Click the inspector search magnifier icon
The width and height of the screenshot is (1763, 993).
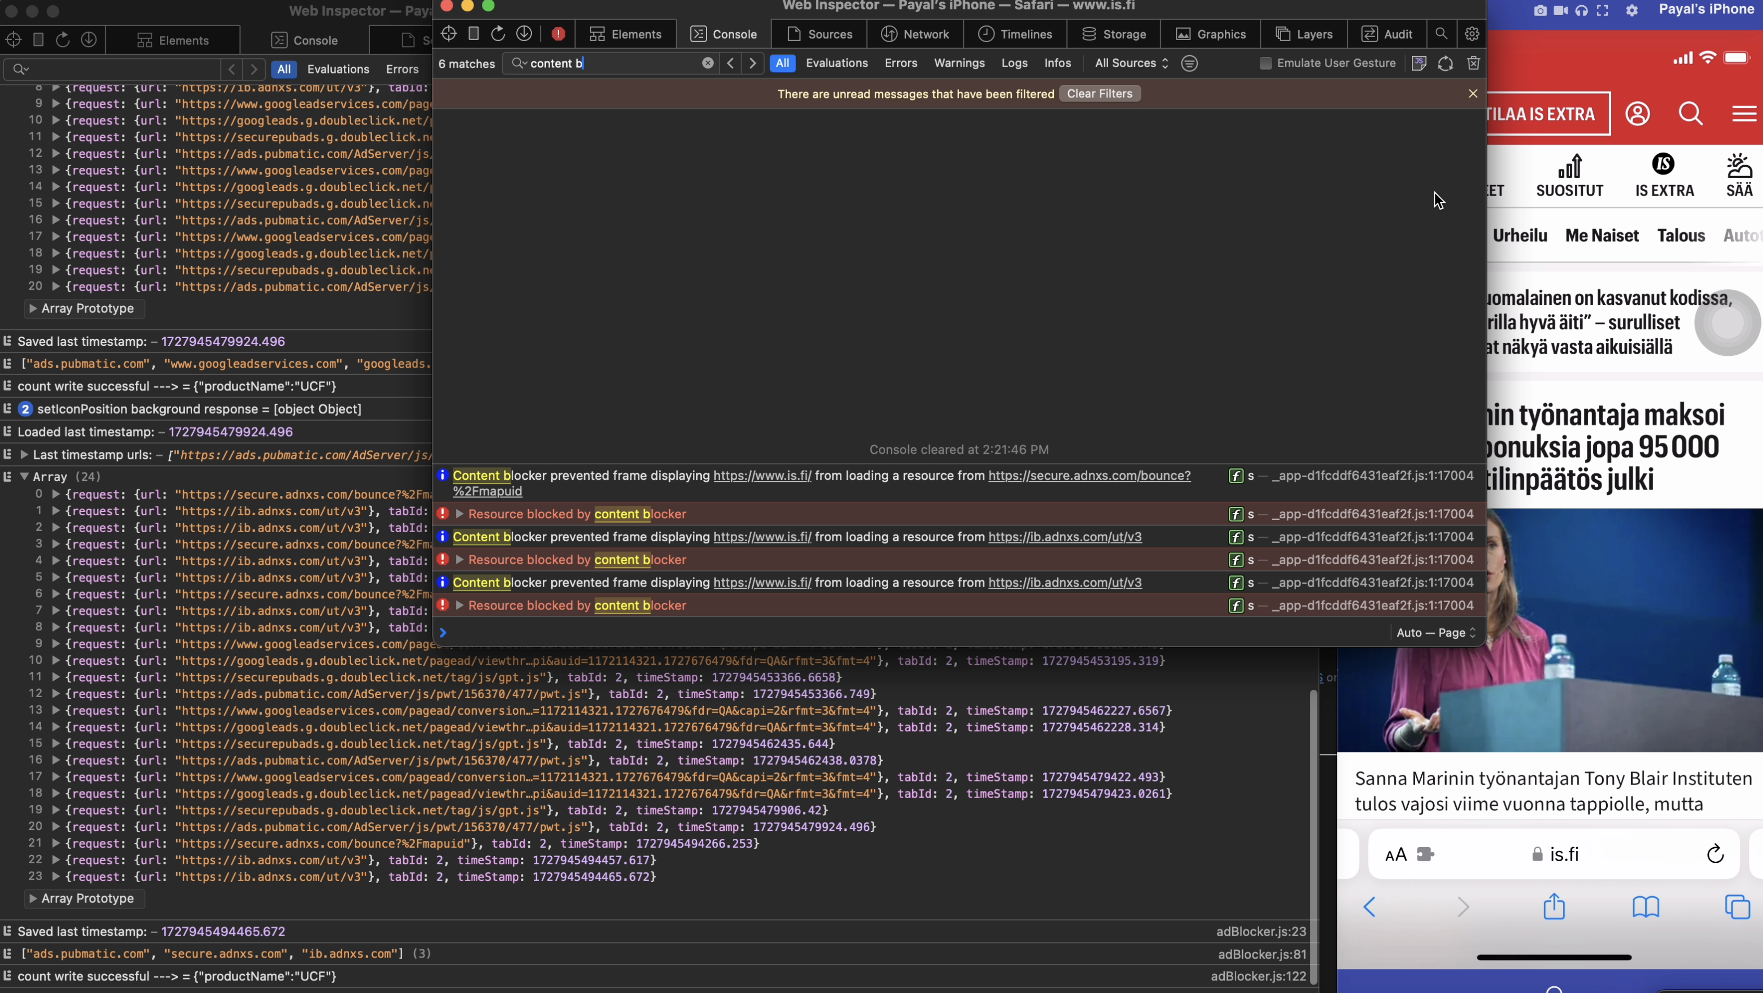pyautogui.click(x=1442, y=33)
